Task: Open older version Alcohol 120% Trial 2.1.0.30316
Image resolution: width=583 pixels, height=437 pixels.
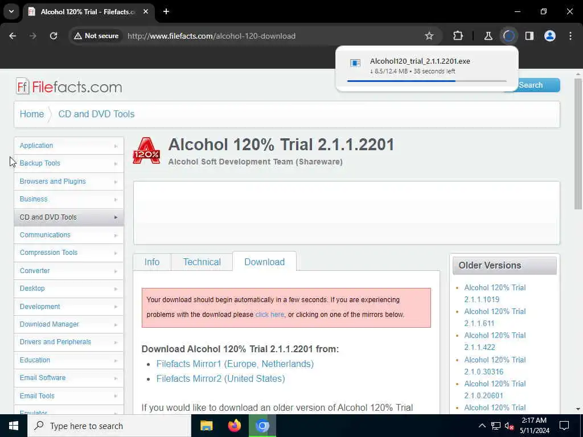Action: pyautogui.click(x=495, y=366)
